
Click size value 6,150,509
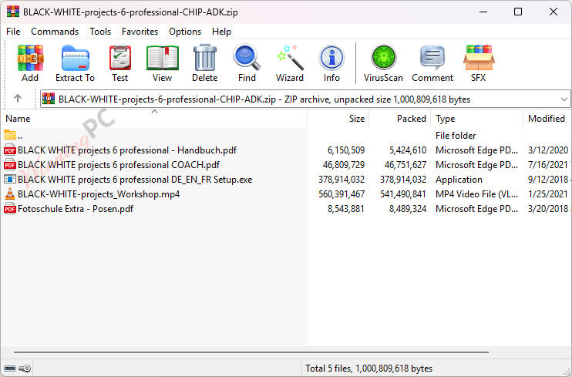(345, 150)
